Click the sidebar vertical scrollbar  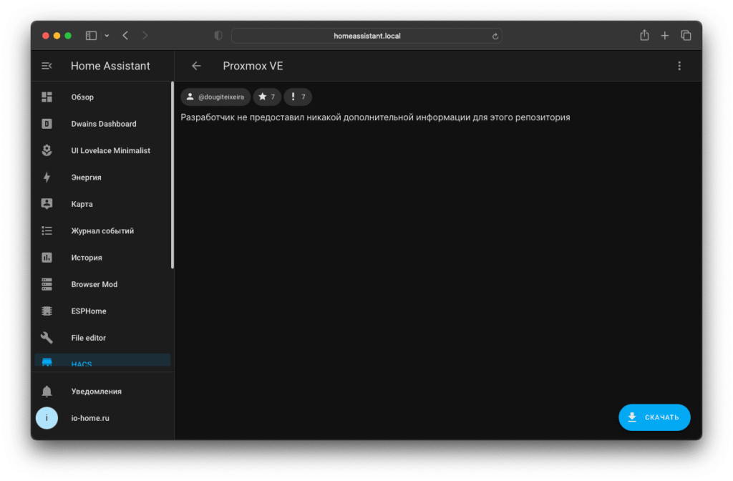coord(173,175)
